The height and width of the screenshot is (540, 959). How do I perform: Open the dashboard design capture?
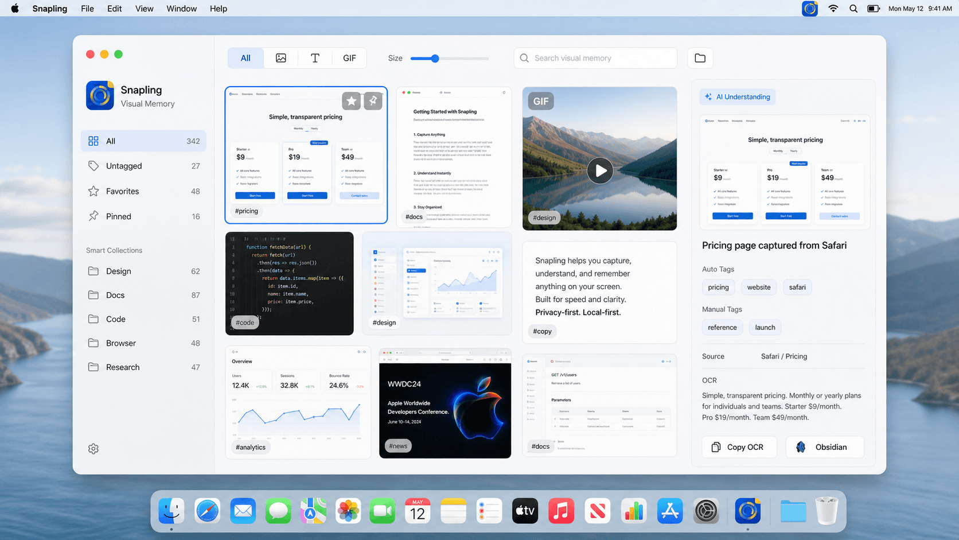[x=437, y=283]
